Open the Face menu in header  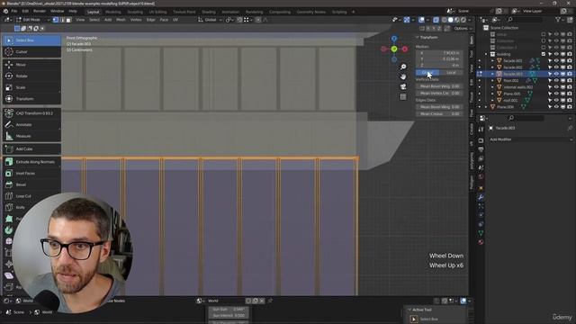[x=164, y=20]
